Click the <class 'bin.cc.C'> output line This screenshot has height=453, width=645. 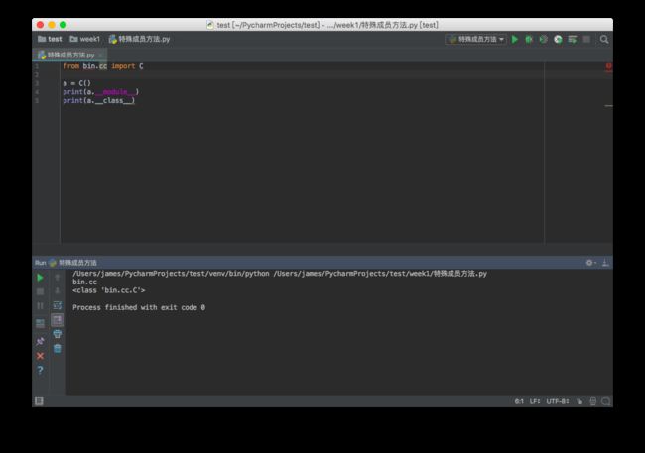(109, 290)
